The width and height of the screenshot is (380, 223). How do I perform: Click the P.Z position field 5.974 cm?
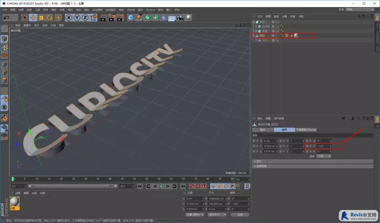pyautogui.click(x=270, y=152)
